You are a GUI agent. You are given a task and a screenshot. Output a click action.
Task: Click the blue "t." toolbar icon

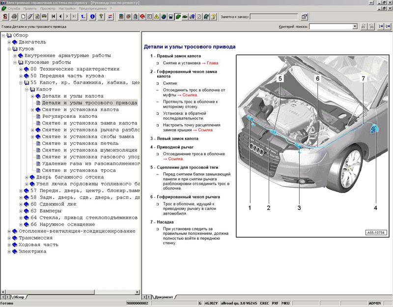pyautogui.click(x=83, y=17)
